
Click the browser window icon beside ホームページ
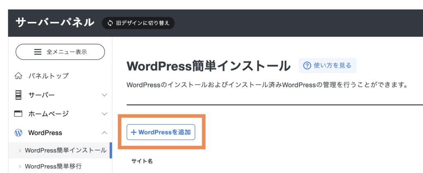pyautogui.click(x=18, y=114)
